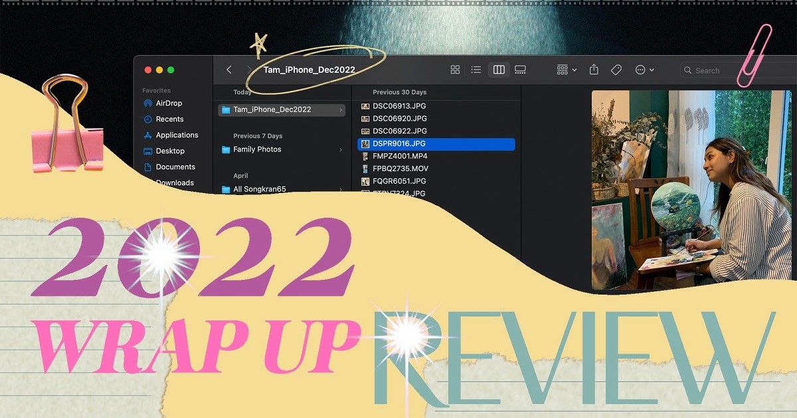
Task: Open the More actions ellipsis menu
Action: pyautogui.click(x=642, y=70)
